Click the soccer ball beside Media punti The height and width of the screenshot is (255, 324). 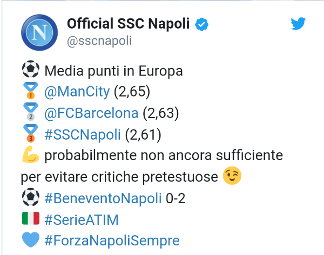tap(31, 71)
